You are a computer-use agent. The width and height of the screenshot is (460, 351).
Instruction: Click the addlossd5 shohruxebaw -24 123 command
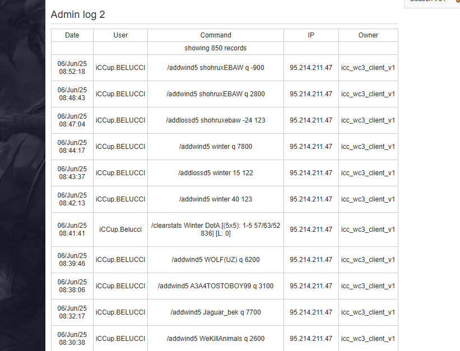[x=216, y=120]
